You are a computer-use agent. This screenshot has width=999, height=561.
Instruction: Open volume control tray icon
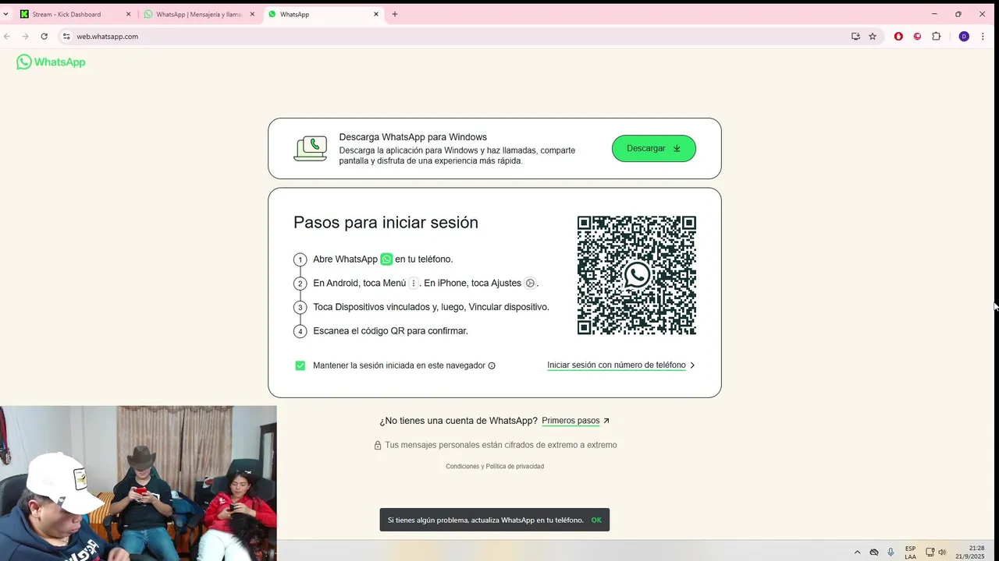click(943, 552)
